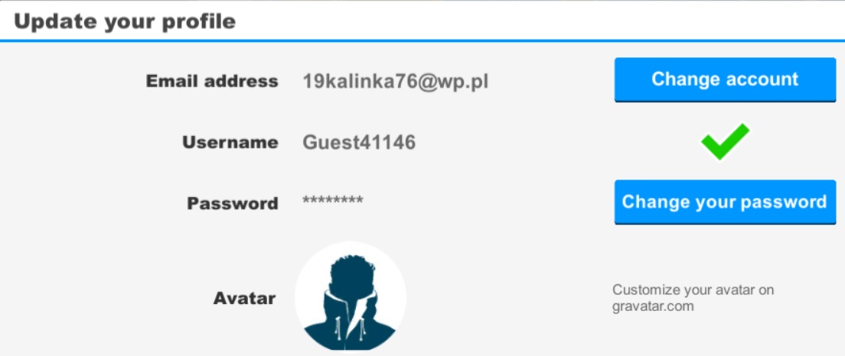Click the 19kalinka76@wp.pl email value
Image resolution: width=845 pixels, height=356 pixels.
pos(396,81)
